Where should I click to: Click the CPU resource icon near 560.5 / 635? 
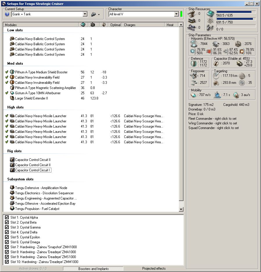[x=210, y=14]
